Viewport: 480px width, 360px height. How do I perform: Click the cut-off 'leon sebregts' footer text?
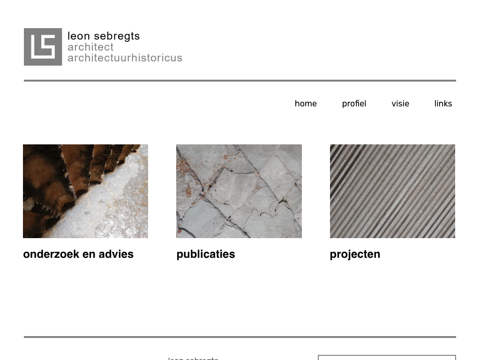tap(193, 358)
